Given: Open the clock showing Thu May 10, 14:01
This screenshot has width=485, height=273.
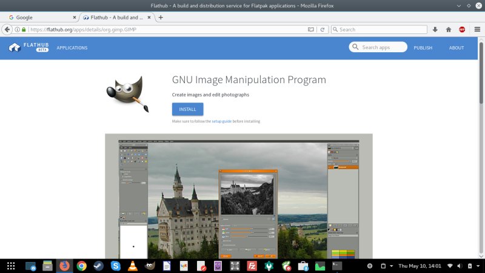Looking at the screenshot, I should [420, 266].
